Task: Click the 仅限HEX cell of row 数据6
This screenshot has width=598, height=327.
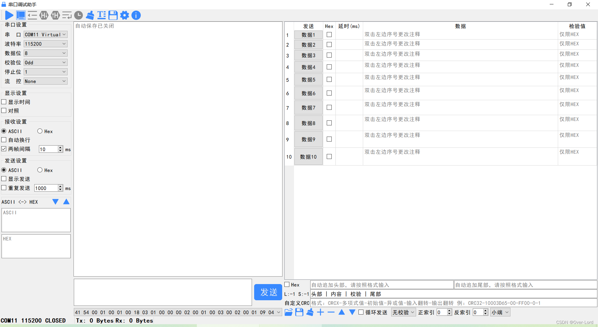Action: point(577,93)
